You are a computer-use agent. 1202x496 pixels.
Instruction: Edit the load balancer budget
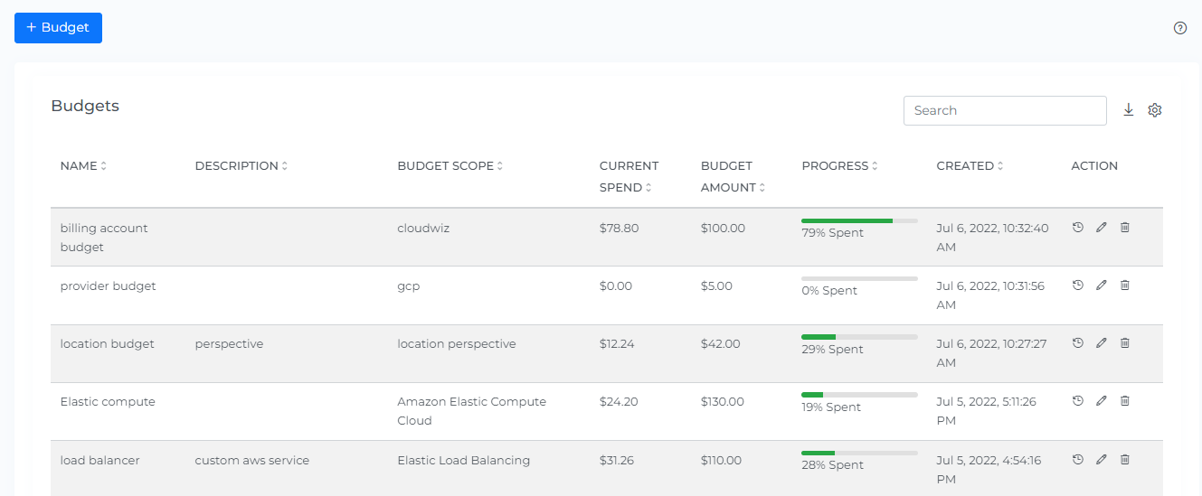(x=1101, y=460)
